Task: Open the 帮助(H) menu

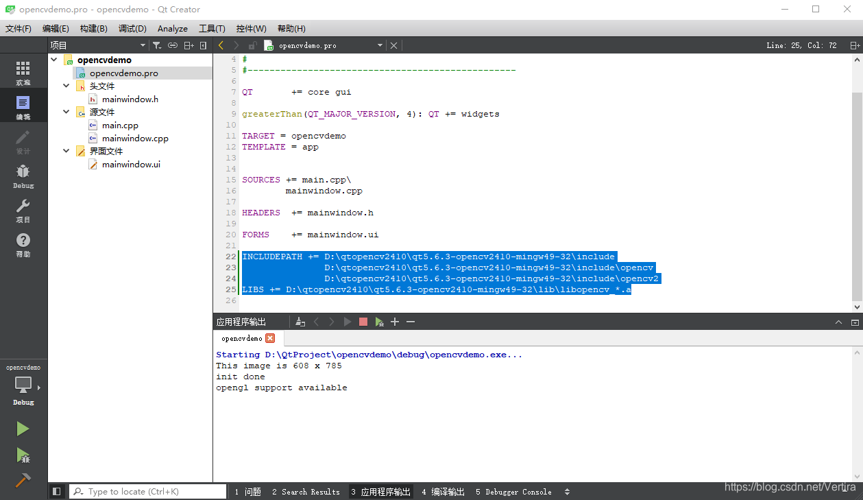Action: click(291, 28)
